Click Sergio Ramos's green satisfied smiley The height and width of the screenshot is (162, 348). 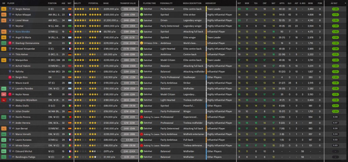point(141,9)
